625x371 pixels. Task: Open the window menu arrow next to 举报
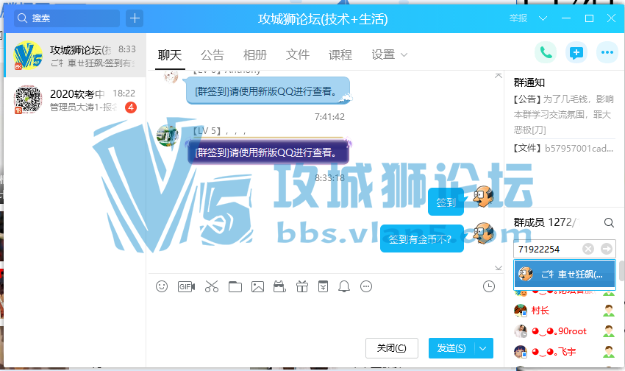click(x=543, y=18)
